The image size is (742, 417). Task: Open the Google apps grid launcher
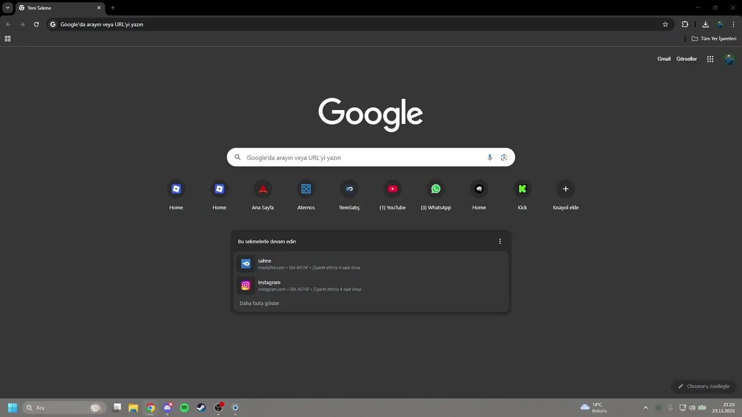click(x=710, y=59)
